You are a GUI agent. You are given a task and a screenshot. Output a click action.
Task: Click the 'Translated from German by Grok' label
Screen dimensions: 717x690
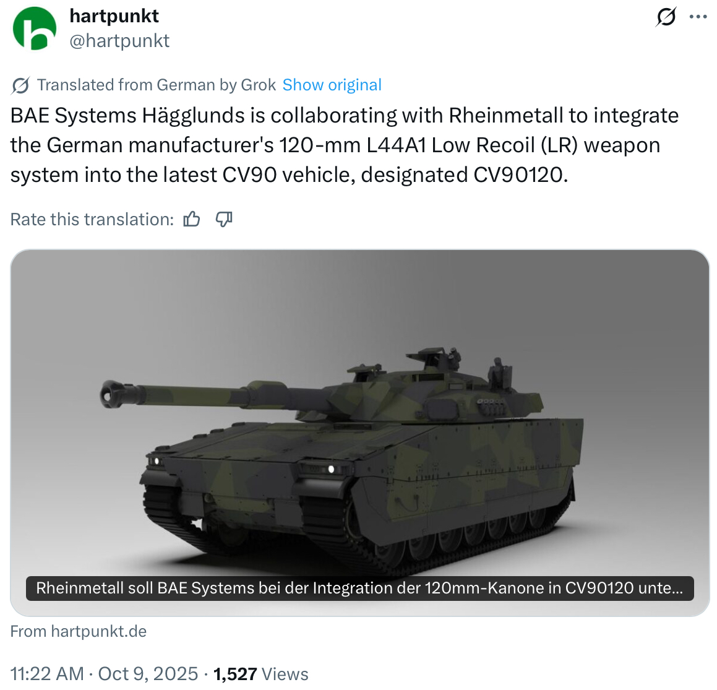coord(156,85)
